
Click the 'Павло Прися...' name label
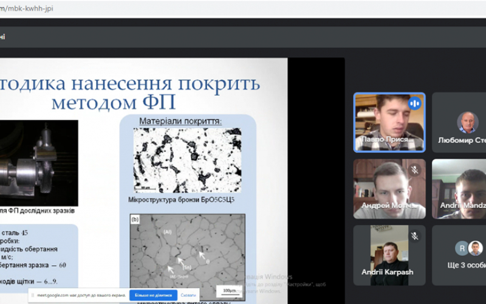tap(388, 139)
